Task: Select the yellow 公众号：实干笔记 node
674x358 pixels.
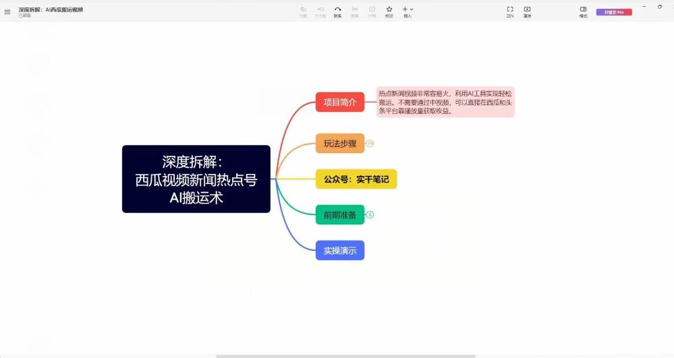Action: (x=356, y=179)
